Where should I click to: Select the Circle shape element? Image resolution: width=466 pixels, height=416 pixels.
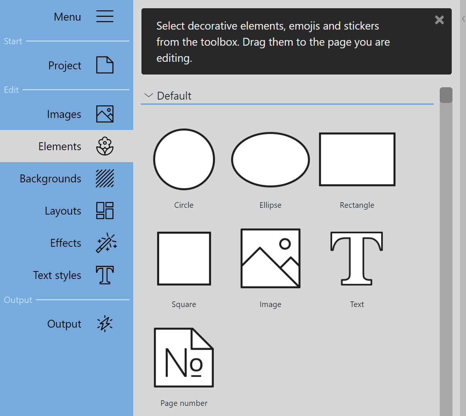[184, 159]
